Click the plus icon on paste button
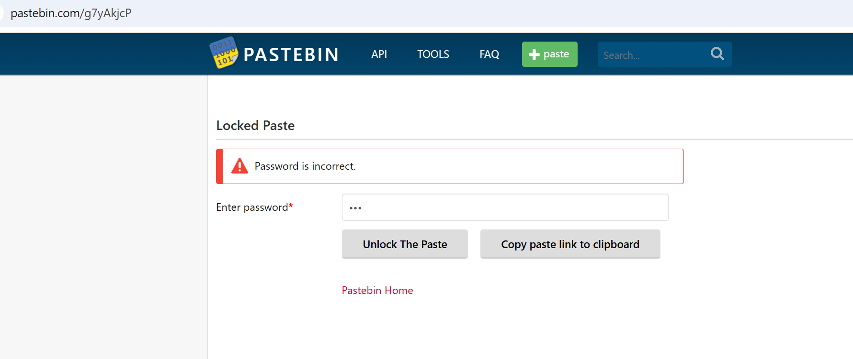This screenshot has width=853, height=359. click(534, 54)
